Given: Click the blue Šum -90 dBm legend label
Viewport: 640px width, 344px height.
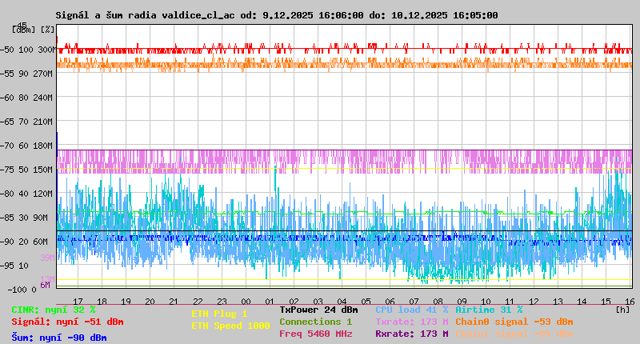Looking at the screenshot, I should (x=59, y=337).
